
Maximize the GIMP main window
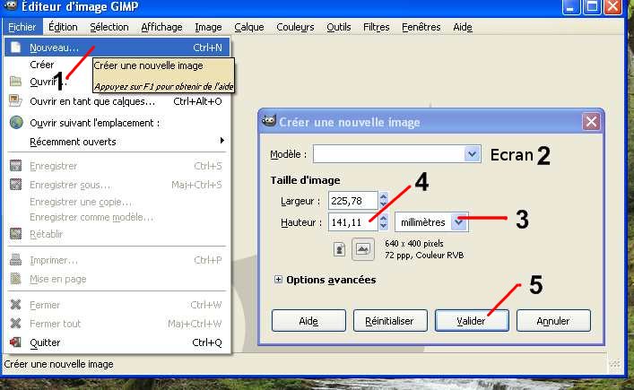tap(592, 7)
